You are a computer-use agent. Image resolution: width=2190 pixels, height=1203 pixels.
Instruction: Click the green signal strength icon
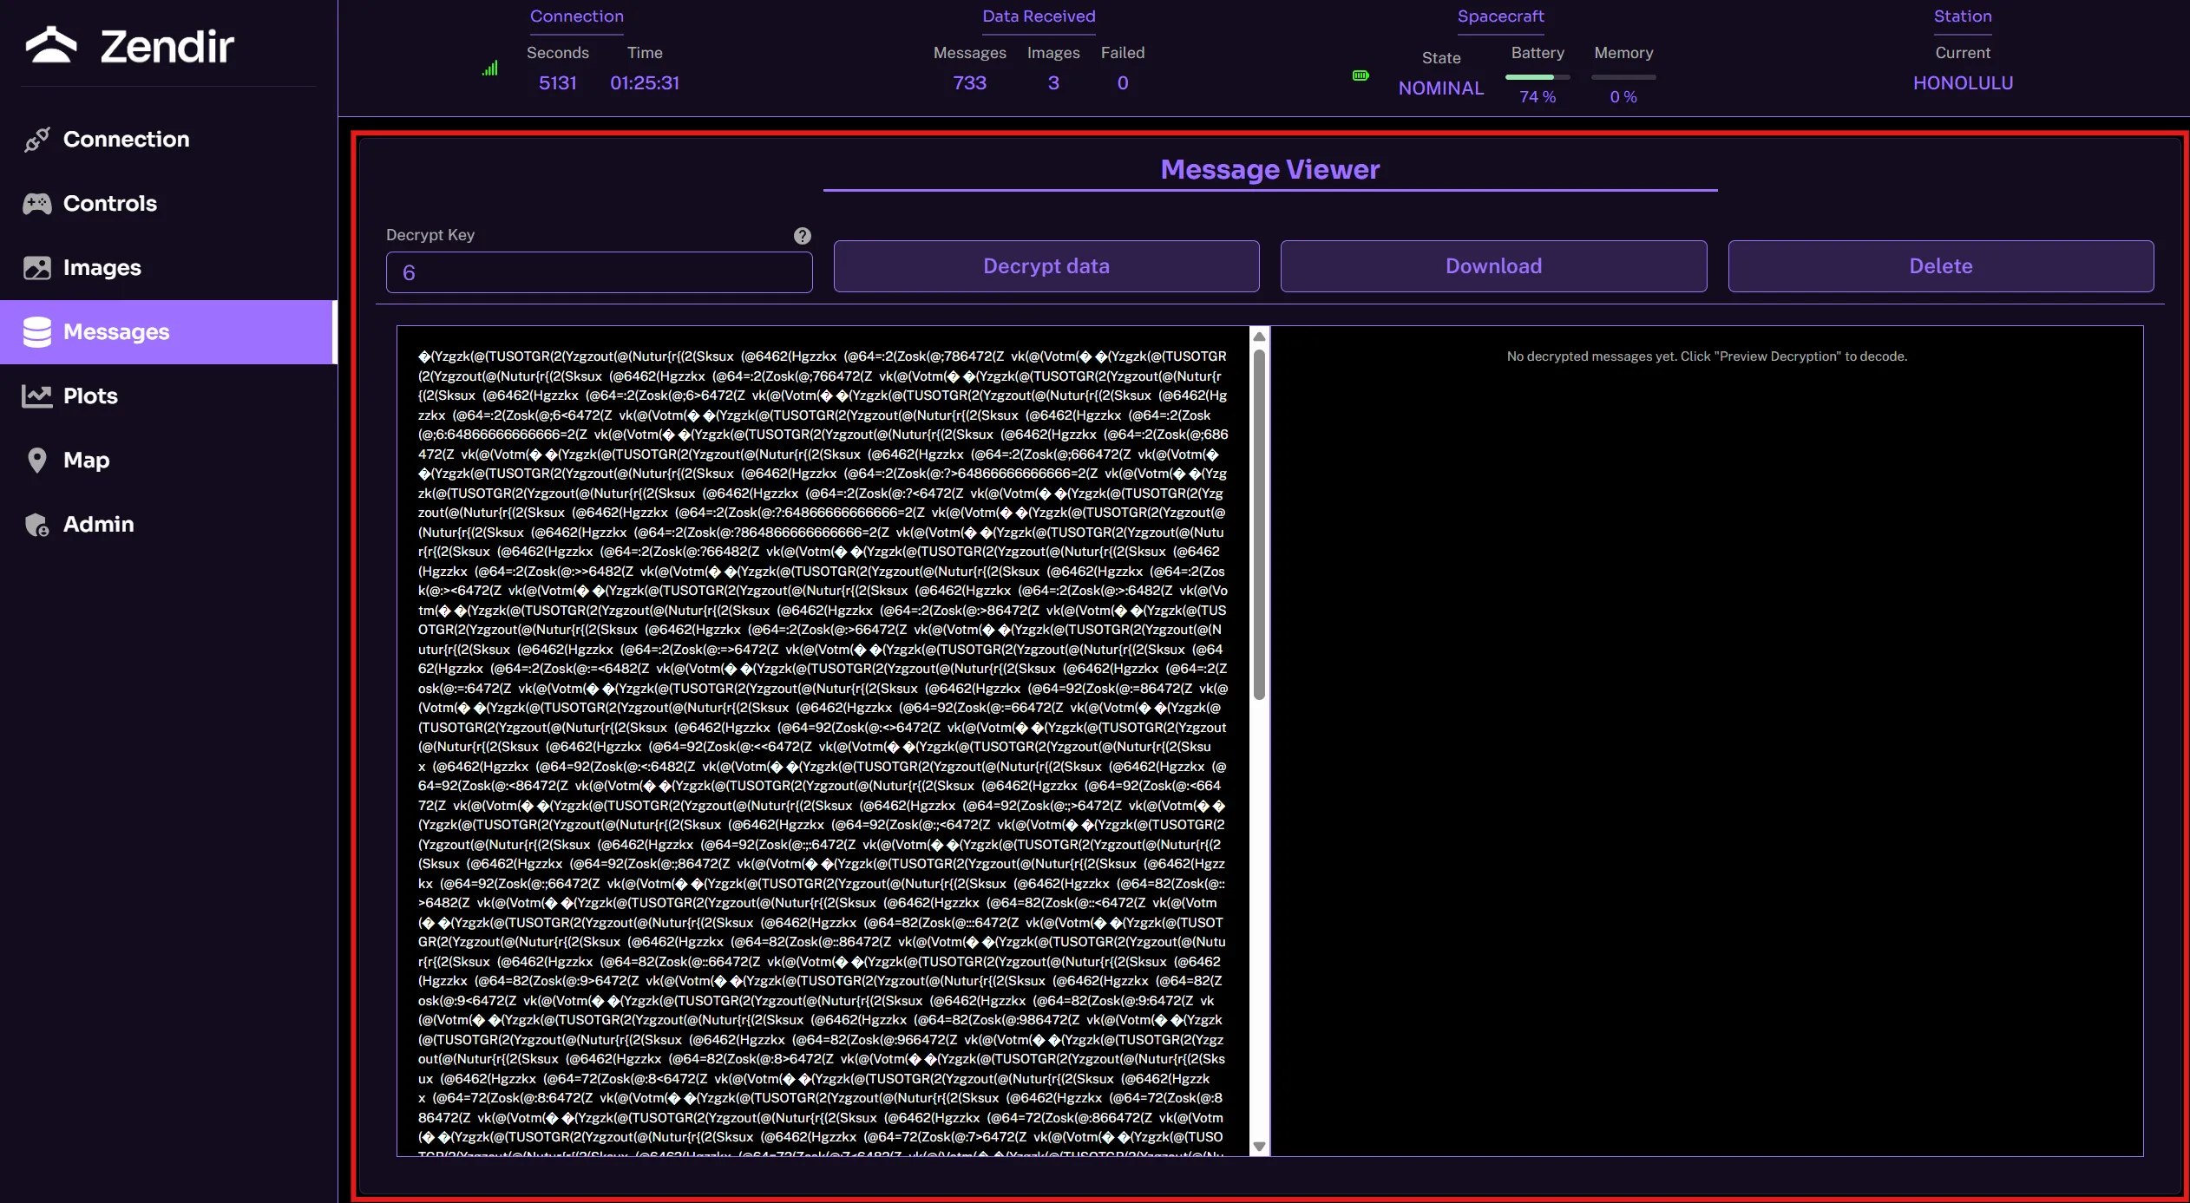[x=490, y=69]
